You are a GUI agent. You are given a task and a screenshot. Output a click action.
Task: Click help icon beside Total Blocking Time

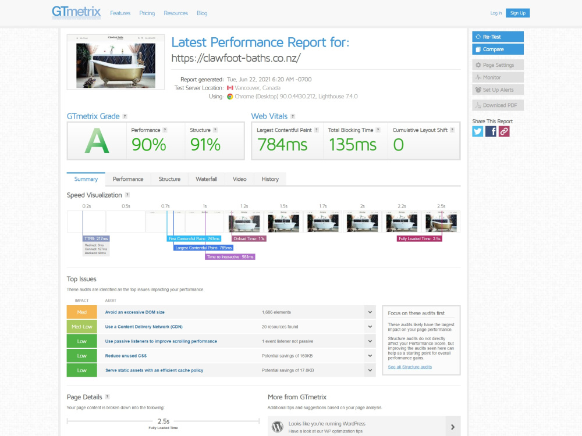tap(378, 130)
